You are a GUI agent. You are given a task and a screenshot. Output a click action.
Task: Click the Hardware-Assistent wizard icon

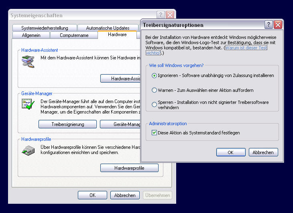tap(28, 61)
